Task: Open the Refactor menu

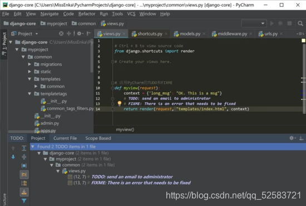Action: (87, 14)
